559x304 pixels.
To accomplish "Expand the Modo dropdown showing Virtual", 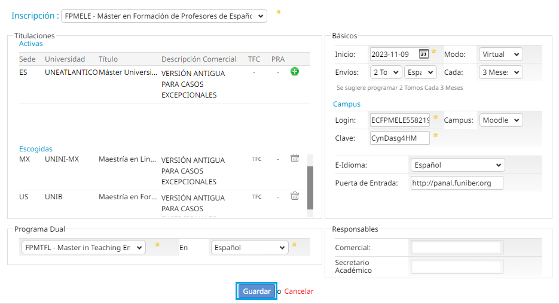I will click(500, 54).
